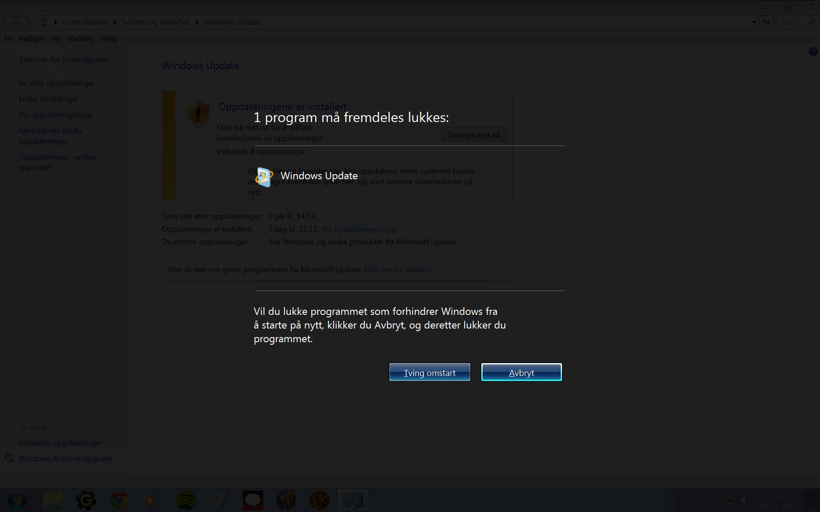Image resolution: width=820 pixels, height=512 pixels.
Task: Click System og sikkerhet breadcrumb
Action: 155,22
